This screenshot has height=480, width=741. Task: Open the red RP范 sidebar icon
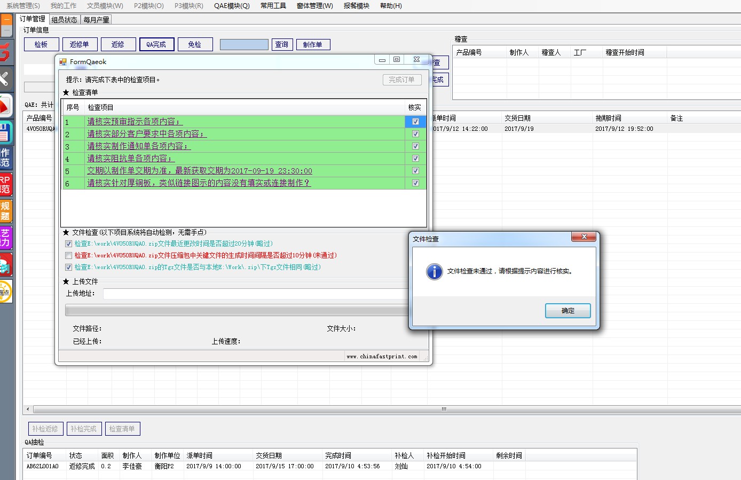6,185
